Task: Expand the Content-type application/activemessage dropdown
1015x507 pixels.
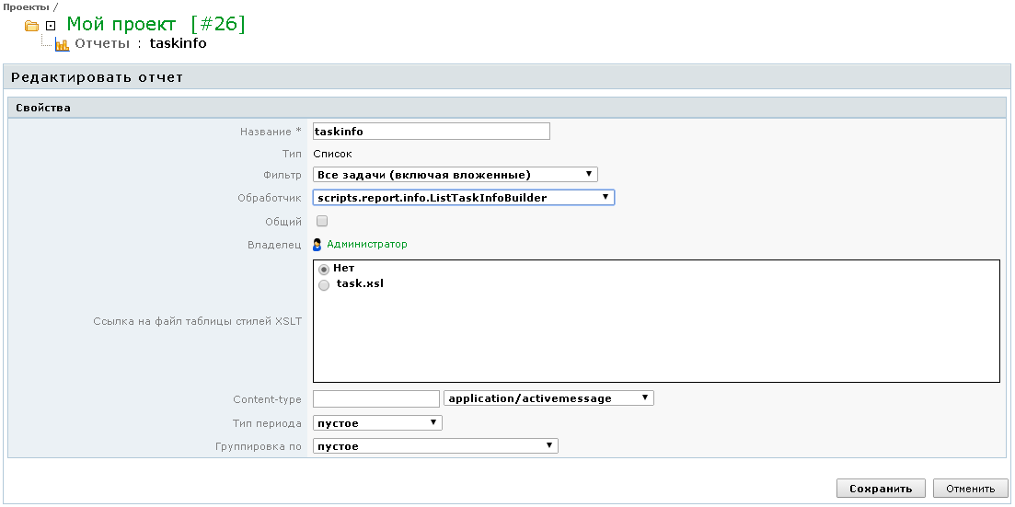Action: [x=548, y=398]
